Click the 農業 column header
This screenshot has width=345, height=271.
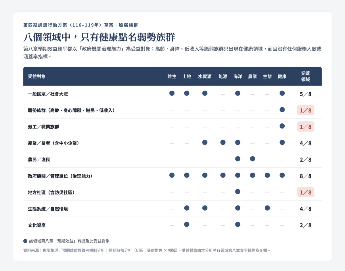coord(252,77)
